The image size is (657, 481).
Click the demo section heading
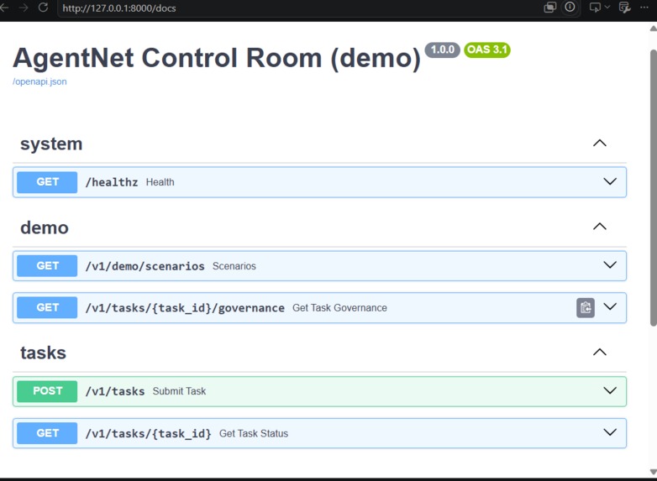pyautogui.click(x=45, y=228)
